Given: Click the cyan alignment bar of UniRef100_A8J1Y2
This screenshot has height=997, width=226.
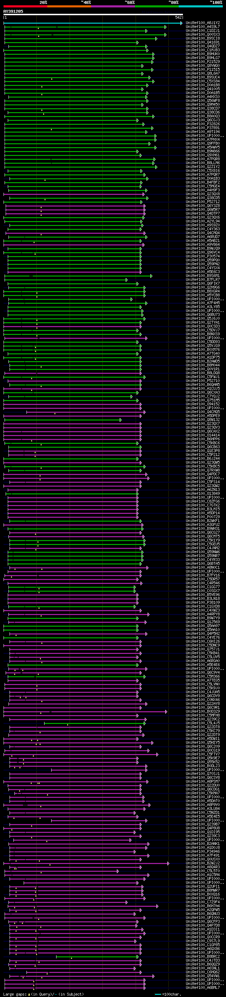Looking at the screenshot, I should tap(93, 23).
